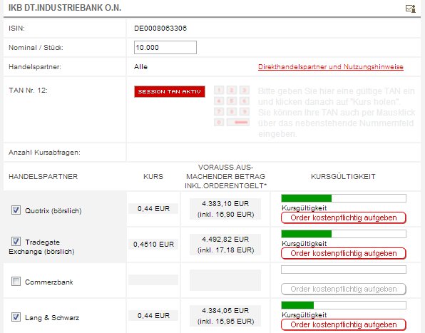
Task: Click the KURS column header
Action: coord(153,177)
